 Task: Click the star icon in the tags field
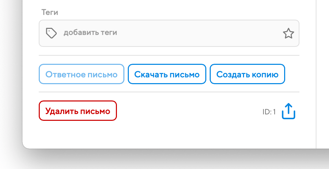pos(288,33)
